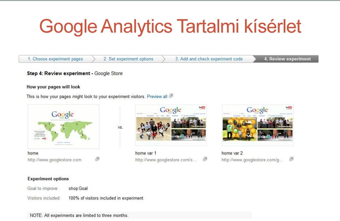Open home var 1 URL pop-out icon

[x=205, y=159]
